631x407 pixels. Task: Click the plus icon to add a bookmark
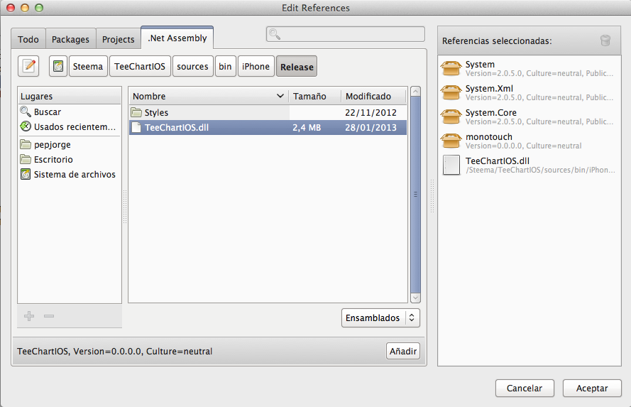click(29, 316)
